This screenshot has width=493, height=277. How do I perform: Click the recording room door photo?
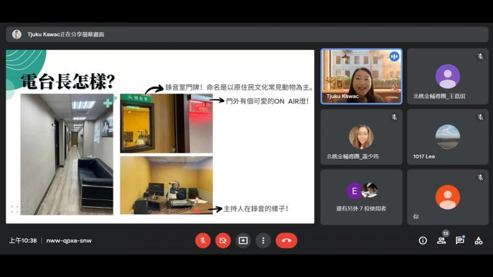166,124
